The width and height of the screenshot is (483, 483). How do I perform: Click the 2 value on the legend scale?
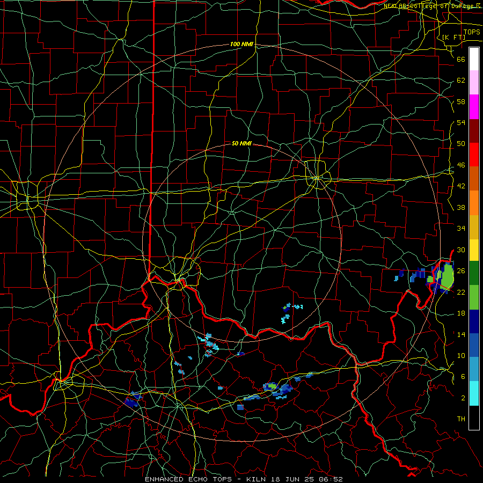coord(463,398)
